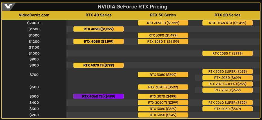Select the RTX 3070 Ti ($599) badge
The image size is (262, 120).
click(163, 87)
